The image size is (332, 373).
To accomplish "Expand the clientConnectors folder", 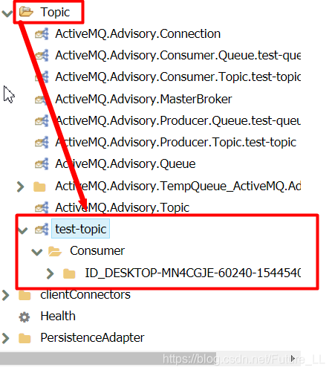I will tap(5, 295).
